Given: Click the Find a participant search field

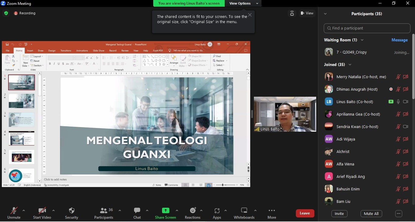Looking at the screenshot, I should [367, 28].
